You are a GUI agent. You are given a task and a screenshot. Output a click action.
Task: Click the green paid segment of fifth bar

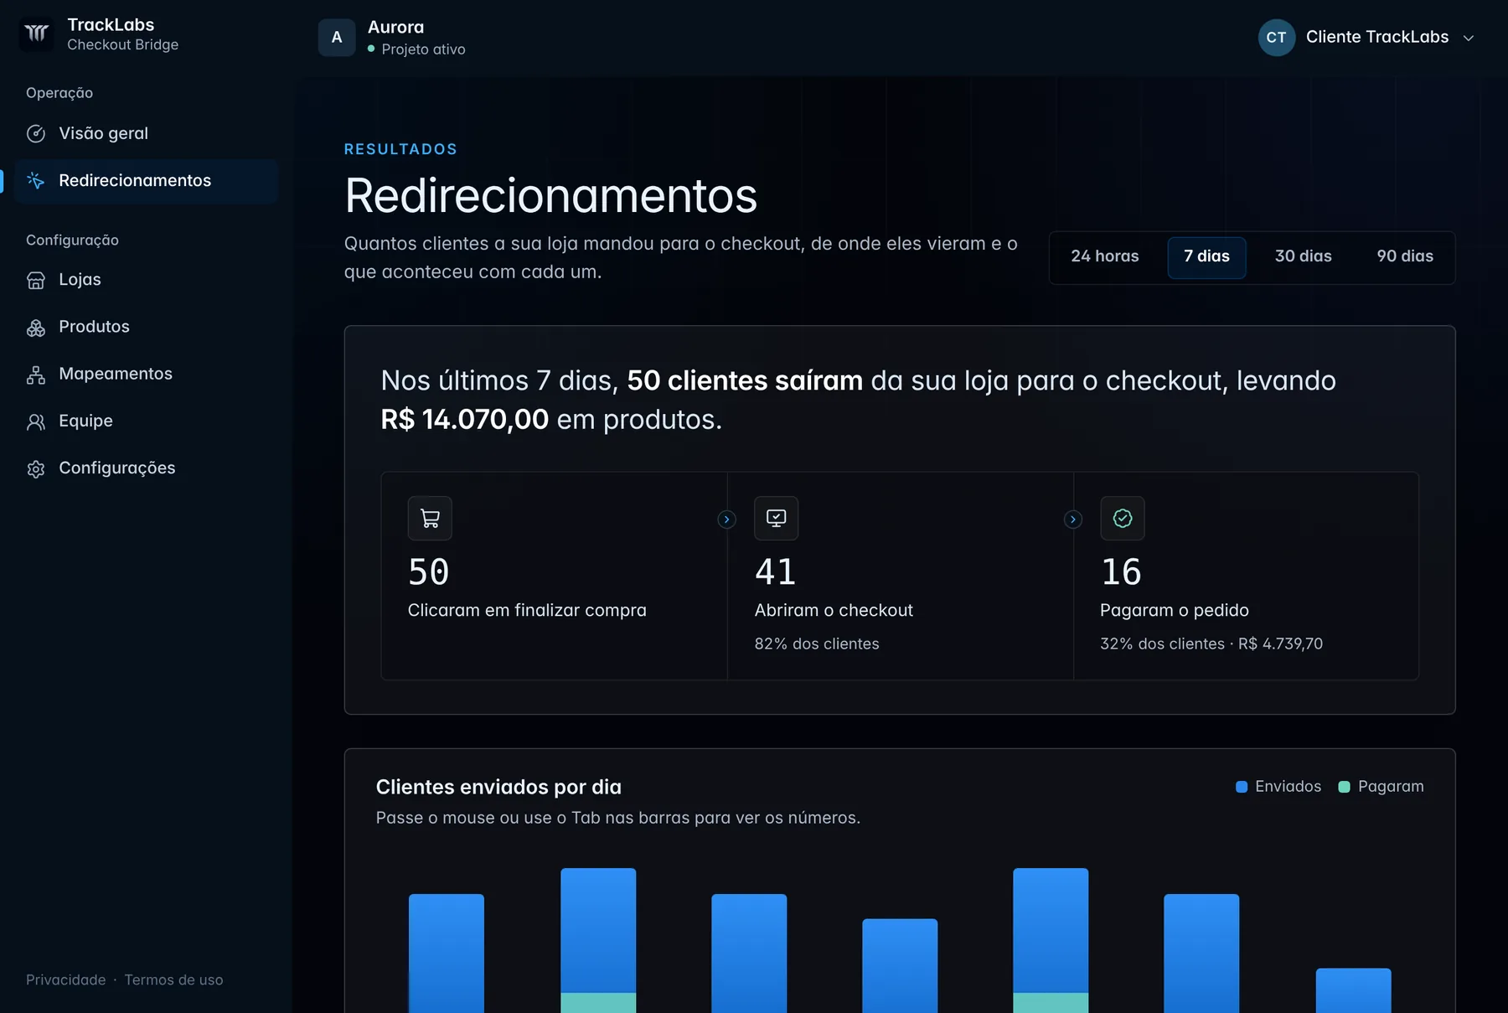(x=1051, y=1003)
